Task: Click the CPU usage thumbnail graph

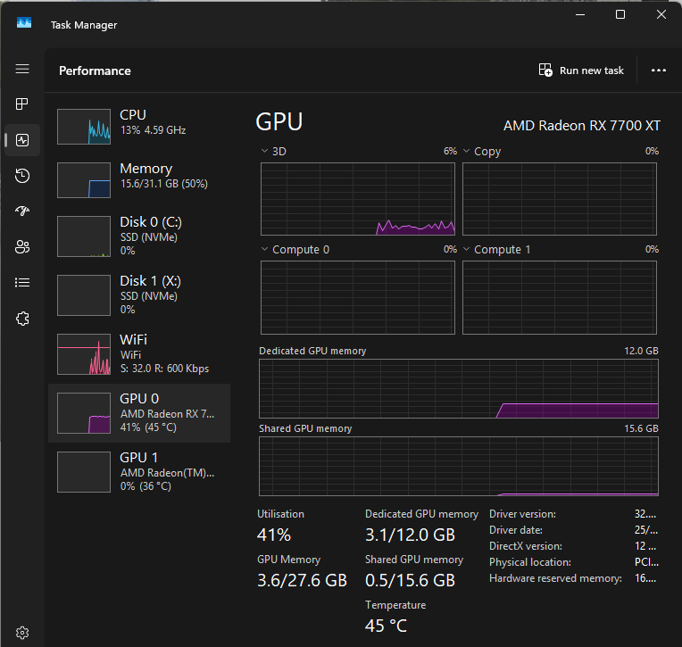Action: coord(84,127)
